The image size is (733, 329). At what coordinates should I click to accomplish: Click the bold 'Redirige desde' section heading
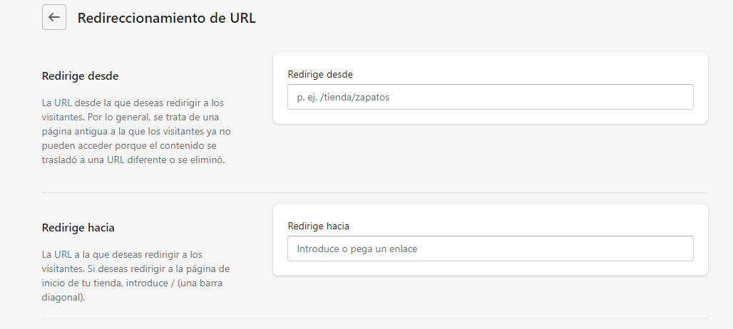tap(80, 75)
